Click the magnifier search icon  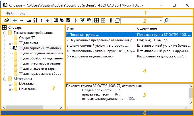coord(166,20)
